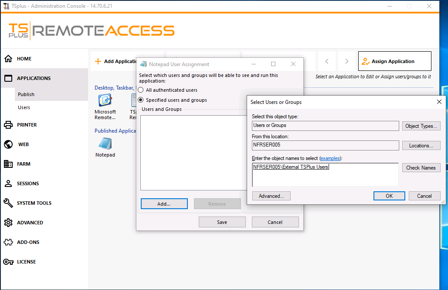Click the Sessions user icon
The height and width of the screenshot is (290, 448).
(8, 183)
